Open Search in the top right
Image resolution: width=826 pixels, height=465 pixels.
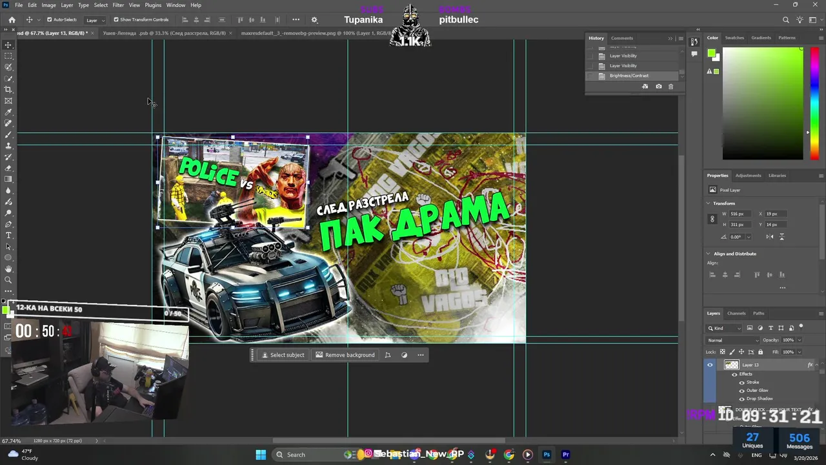[x=786, y=20]
